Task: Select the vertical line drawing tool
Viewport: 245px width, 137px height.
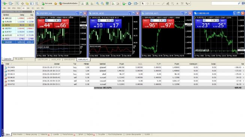Action: (x=154, y=3)
